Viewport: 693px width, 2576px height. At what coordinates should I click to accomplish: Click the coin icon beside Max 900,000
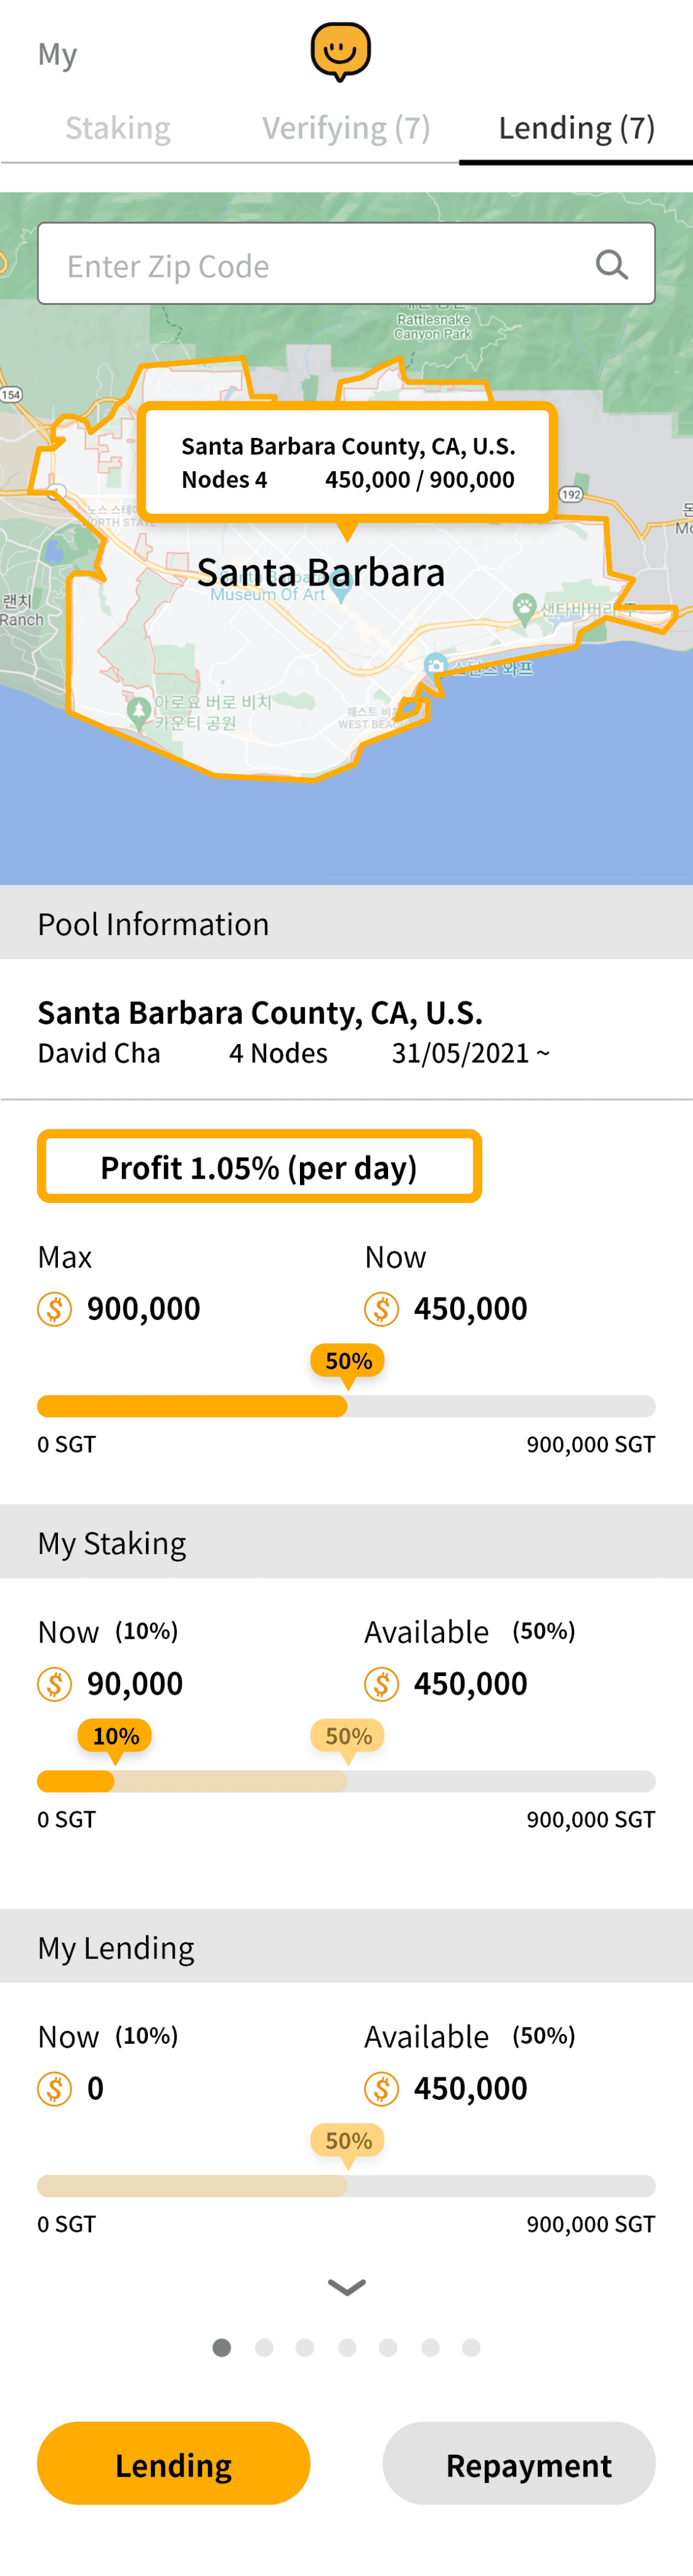[55, 1308]
